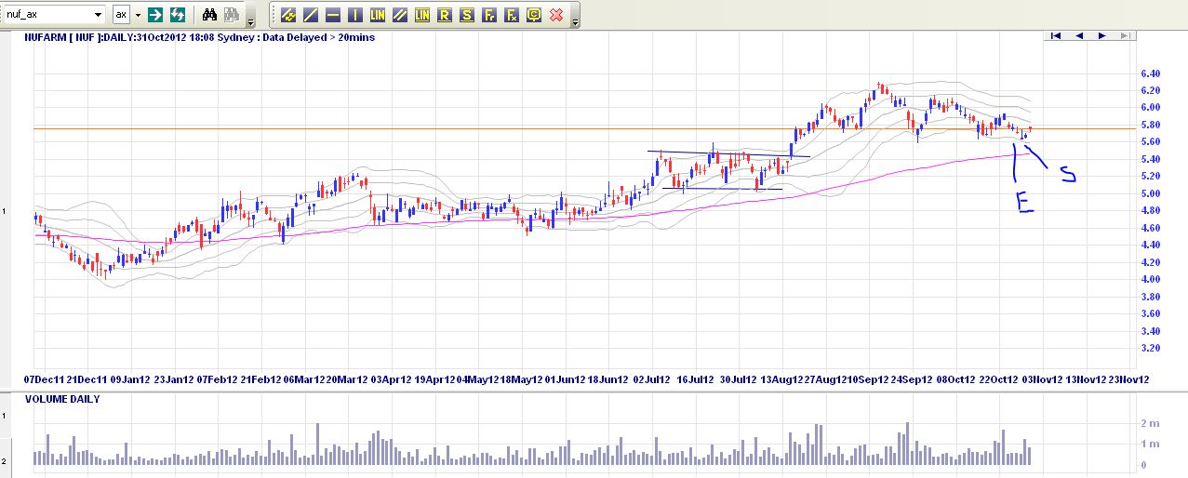
Task: Click the VOLUME DAILY panel label
Action: tap(63, 399)
